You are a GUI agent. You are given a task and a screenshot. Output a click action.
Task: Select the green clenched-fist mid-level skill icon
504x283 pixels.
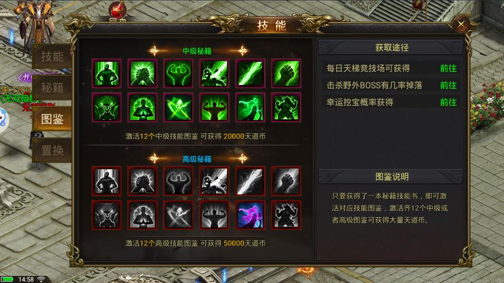286,74
